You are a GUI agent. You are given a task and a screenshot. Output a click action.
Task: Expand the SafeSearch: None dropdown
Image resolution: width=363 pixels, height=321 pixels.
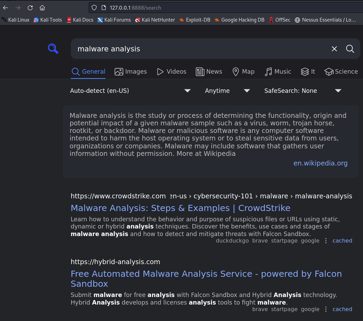tap(303, 91)
